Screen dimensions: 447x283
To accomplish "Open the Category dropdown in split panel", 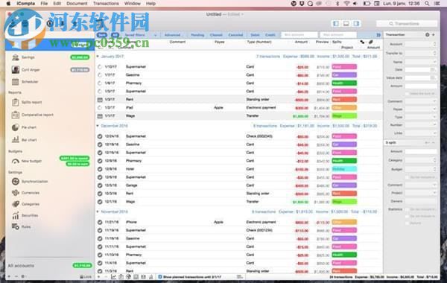I will click(x=421, y=160).
